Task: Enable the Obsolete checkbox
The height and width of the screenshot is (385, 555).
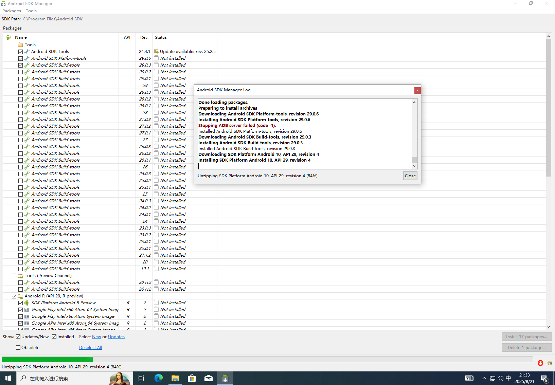Action: [x=18, y=347]
